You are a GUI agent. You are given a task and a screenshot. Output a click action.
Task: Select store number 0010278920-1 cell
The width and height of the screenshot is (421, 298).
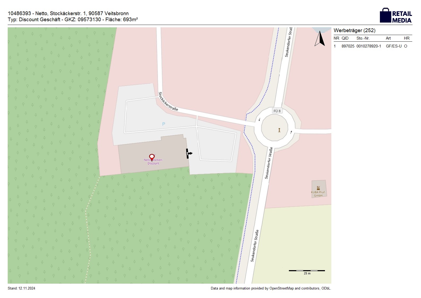tap(368, 46)
